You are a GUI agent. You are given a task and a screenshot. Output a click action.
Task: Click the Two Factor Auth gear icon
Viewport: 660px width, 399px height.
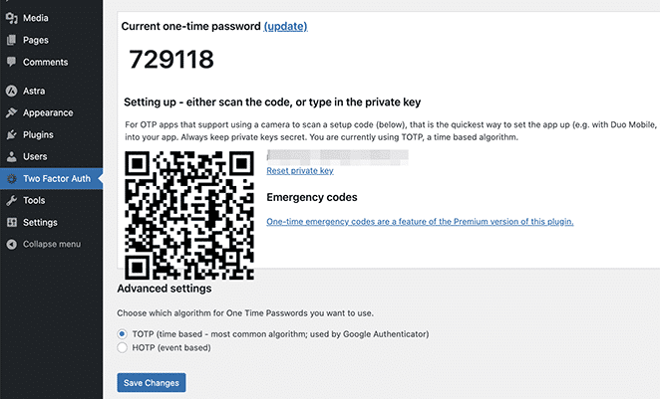coord(11,178)
